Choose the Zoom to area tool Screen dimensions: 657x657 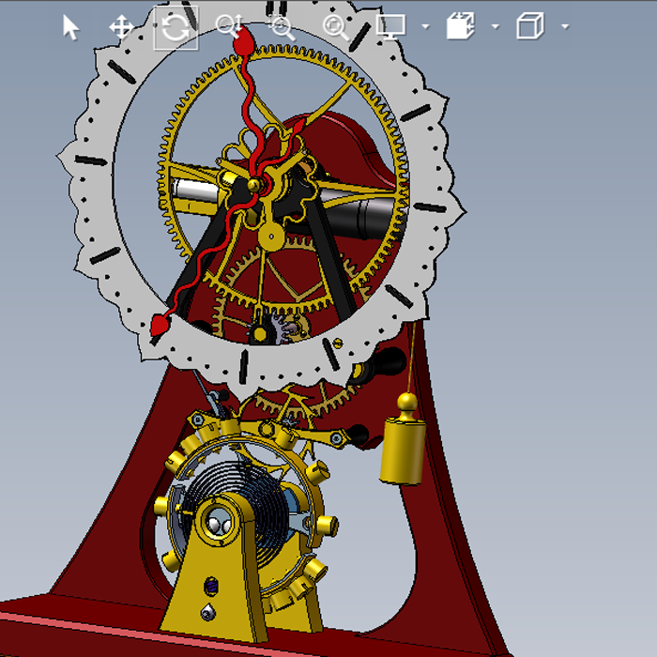click(283, 27)
